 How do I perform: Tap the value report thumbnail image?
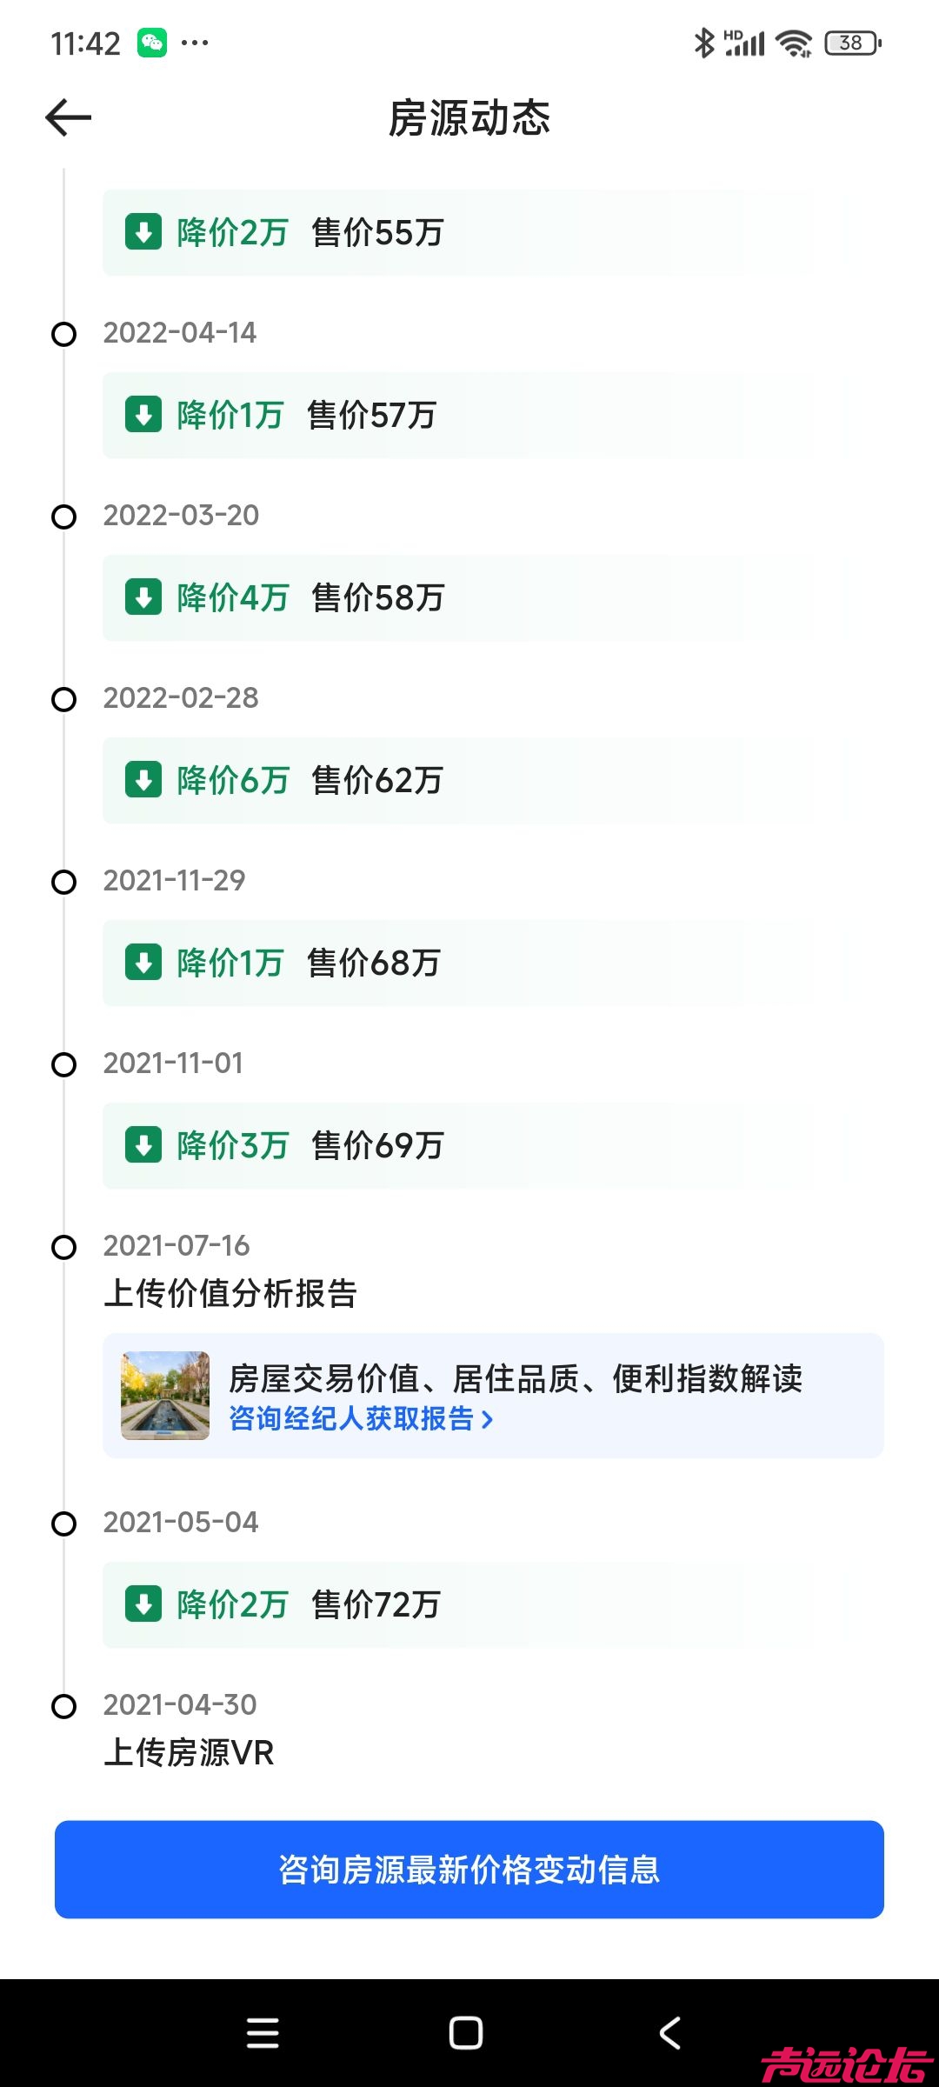click(165, 1395)
